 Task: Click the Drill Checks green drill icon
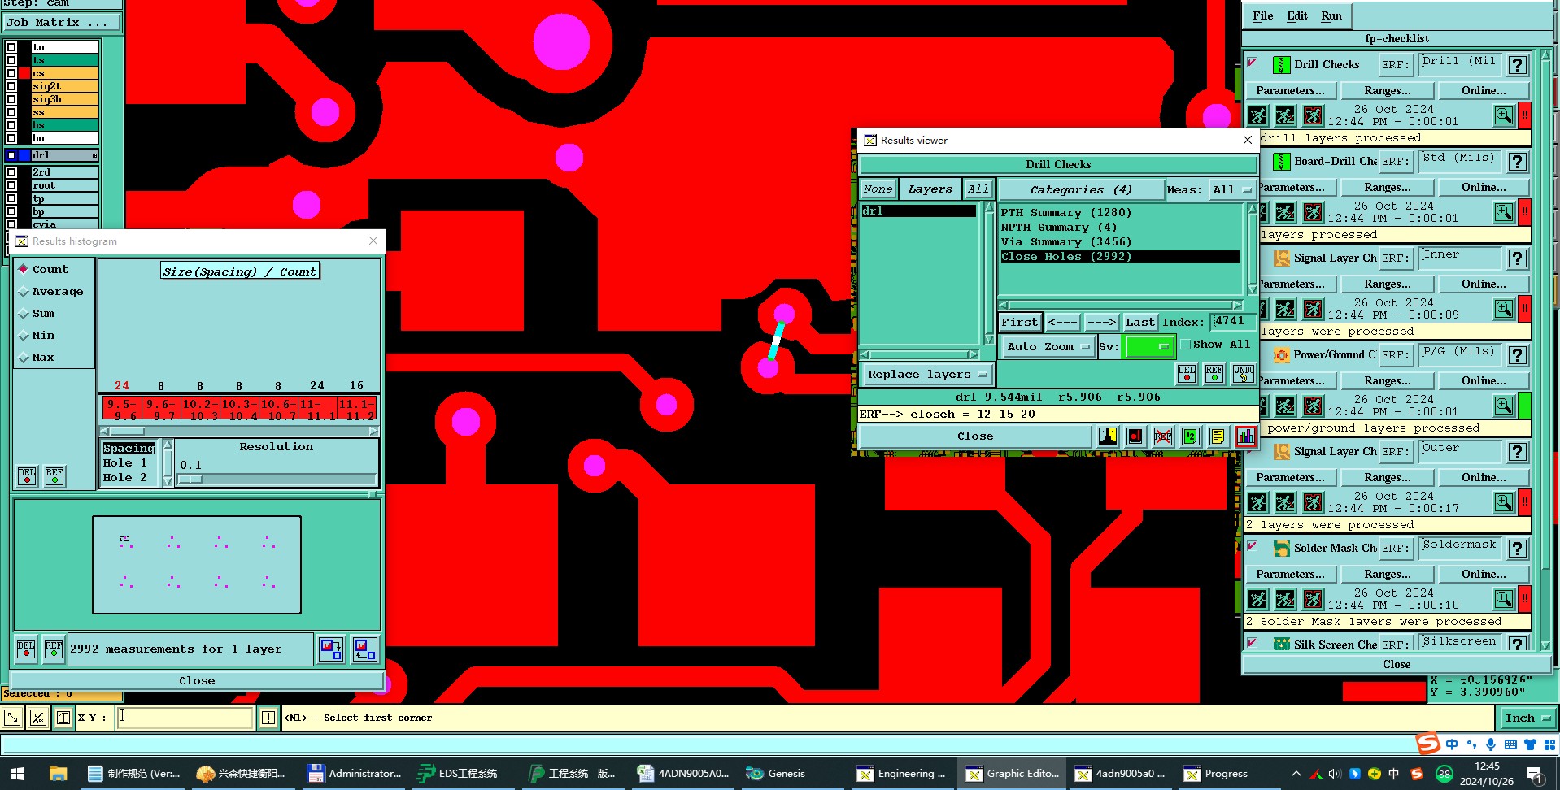pyautogui.click(x=1281, y=65)
